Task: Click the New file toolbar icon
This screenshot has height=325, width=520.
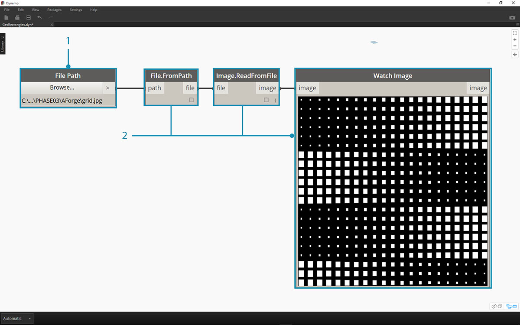Action: coord(6,17)
